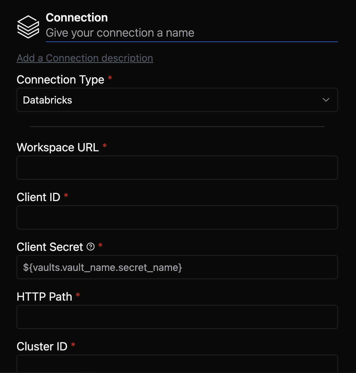356x373 pixels.
Task: Click the Connection Type label
Action: 61,80
